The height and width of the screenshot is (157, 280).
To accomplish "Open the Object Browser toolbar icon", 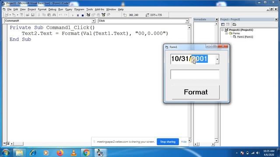I will coord(103,15).
